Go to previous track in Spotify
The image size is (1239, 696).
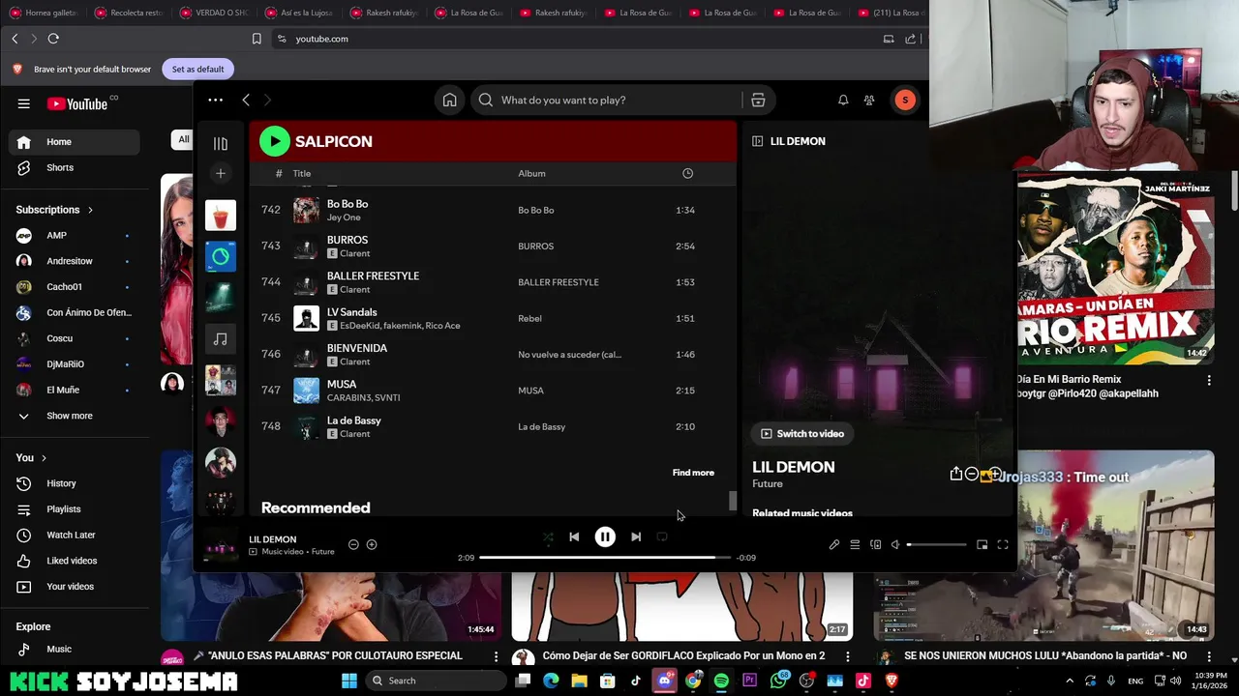pyautogui.click(x=574, y=536)
